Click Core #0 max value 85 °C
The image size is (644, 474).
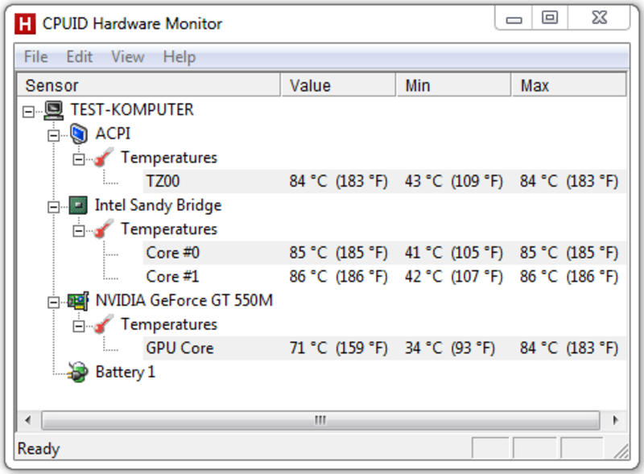(569, 253)
